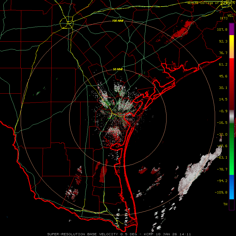
Task: Click the "107.8" legend value
Action: tap(222, 29)
